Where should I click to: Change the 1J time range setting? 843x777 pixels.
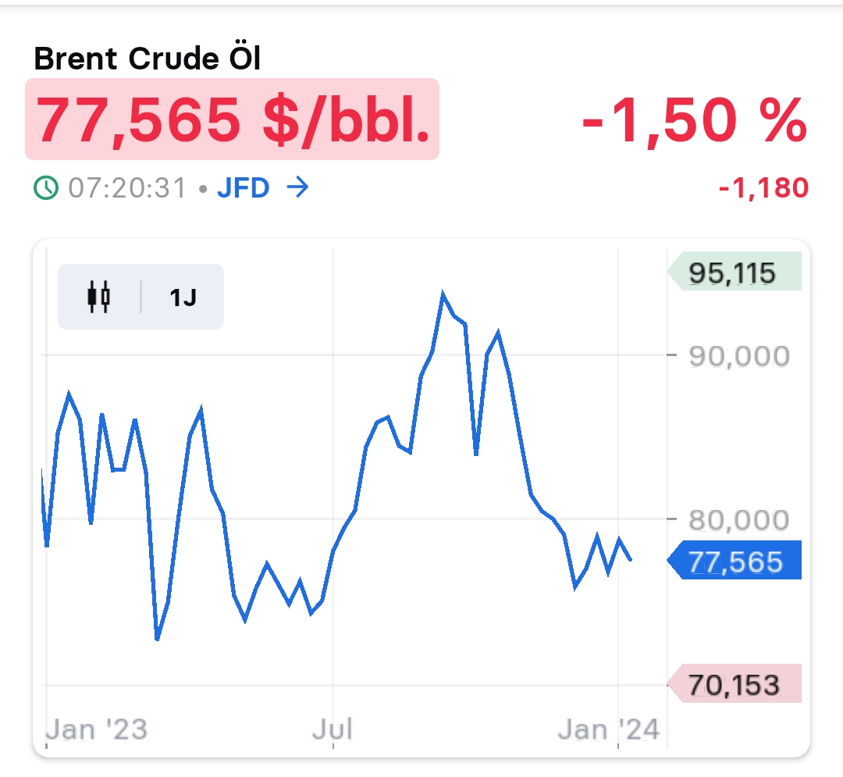point(183,297)
